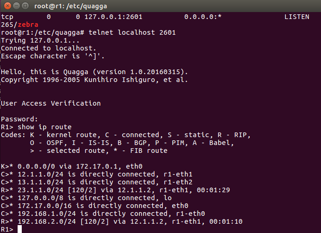The height and width of the screenshot is (233, 321).
Task: Click the 'show ip route' command
Action: point(44,127)
